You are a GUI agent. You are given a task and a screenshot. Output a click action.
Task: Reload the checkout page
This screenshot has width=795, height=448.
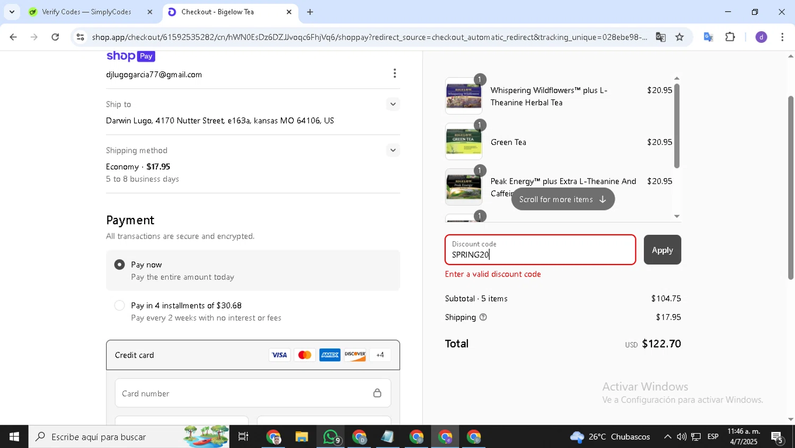coord(55,37)
